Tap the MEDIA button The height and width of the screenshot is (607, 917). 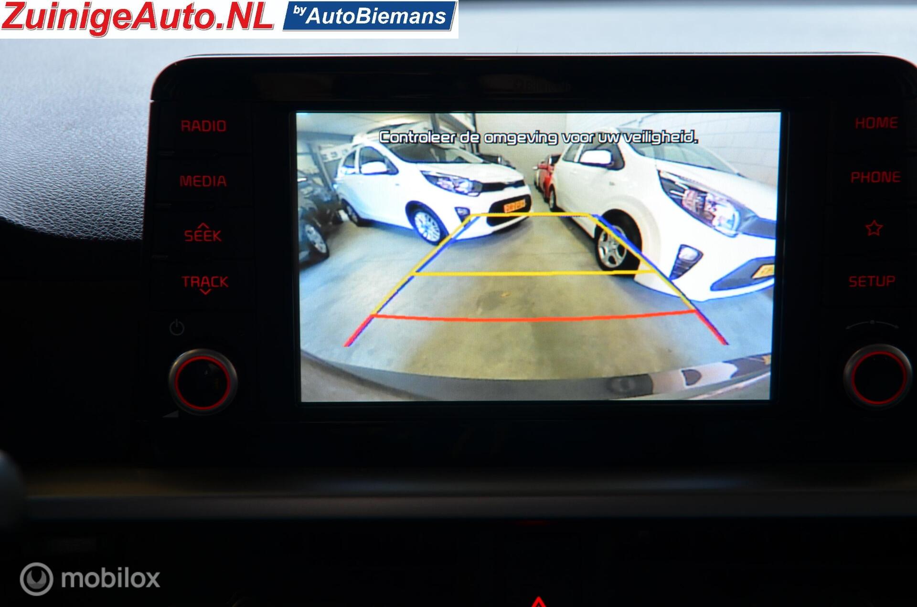[x=203, y=181]
